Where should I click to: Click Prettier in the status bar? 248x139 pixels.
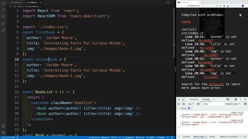pyautogui.click(x=160, y=137)
